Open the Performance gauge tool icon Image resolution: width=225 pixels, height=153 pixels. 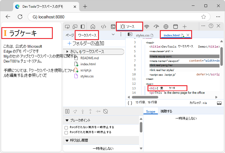[156, 27]
